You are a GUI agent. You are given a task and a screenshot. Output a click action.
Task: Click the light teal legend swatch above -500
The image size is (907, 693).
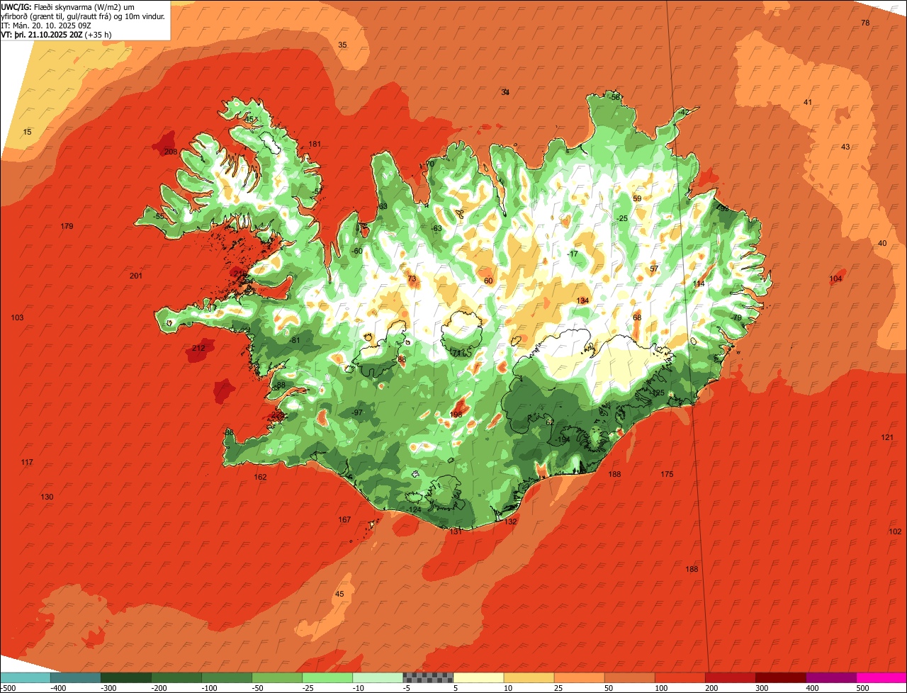25,677
